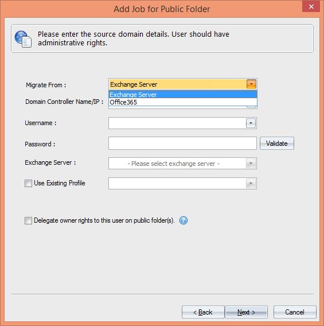Screen dimensions: 324x326
Task: Collapse the Migrate From dropdown arrow
Action: click(251, 84)
